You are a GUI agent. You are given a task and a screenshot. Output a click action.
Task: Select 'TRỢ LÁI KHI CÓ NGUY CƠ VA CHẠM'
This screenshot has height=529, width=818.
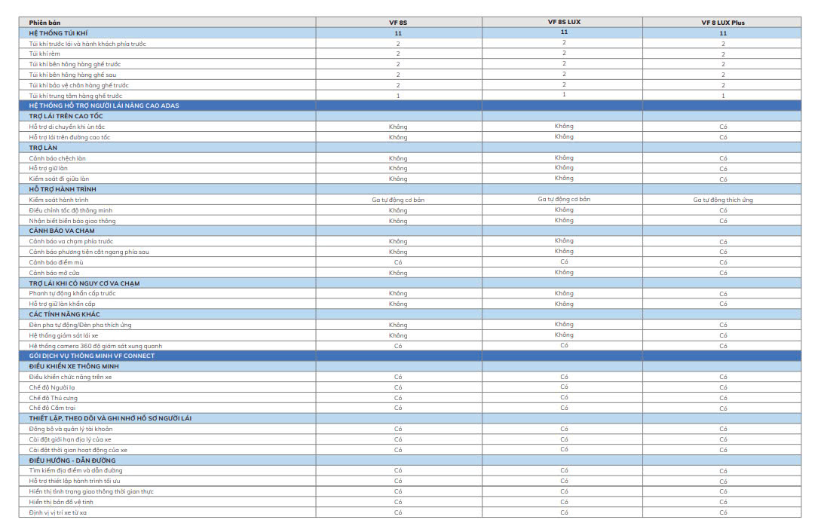(x=84, y=283)
